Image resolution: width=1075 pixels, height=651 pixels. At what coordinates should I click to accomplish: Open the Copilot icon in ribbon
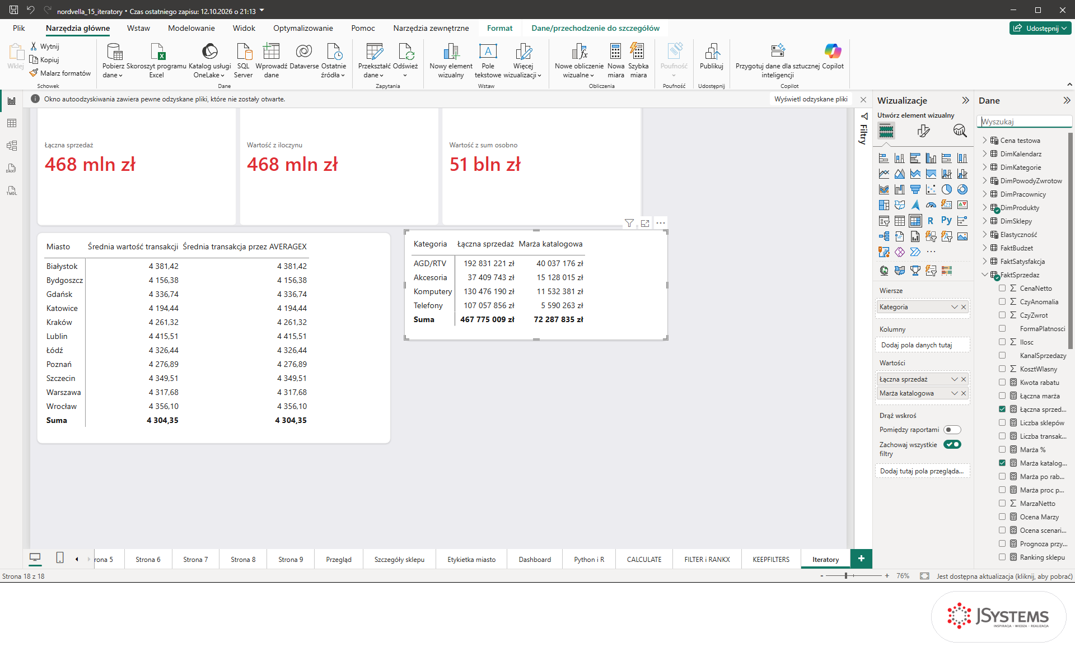point(833,56)
